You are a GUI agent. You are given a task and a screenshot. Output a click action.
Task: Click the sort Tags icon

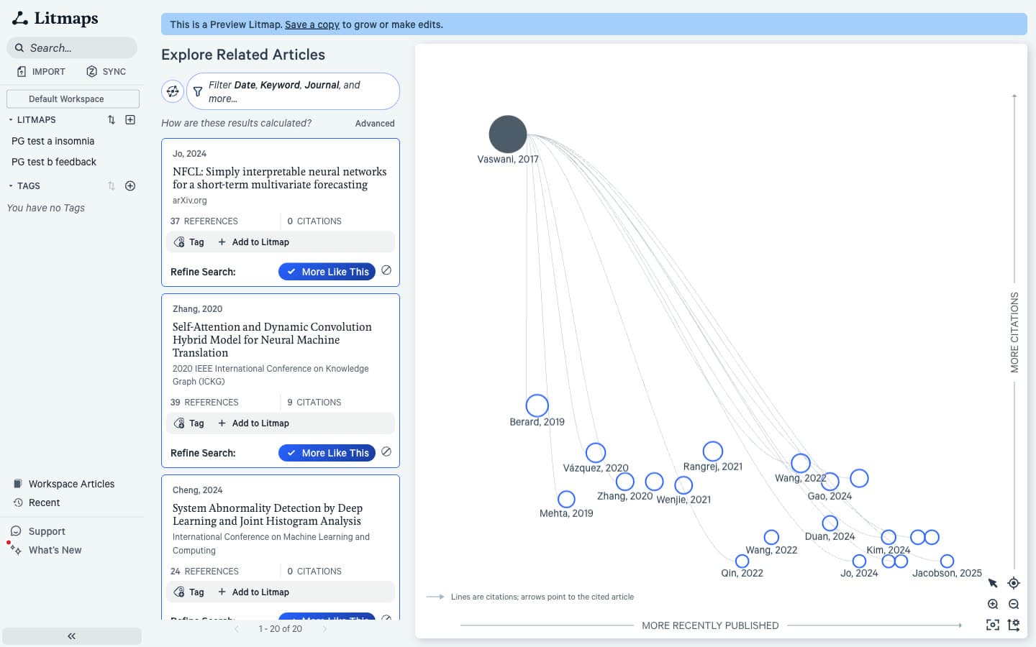coord(112,185)
